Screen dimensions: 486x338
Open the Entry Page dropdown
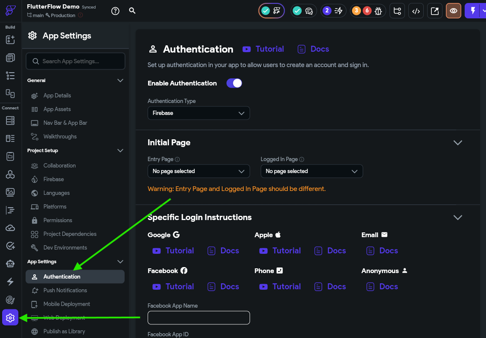pyautogui.click(x=199, y=171)
